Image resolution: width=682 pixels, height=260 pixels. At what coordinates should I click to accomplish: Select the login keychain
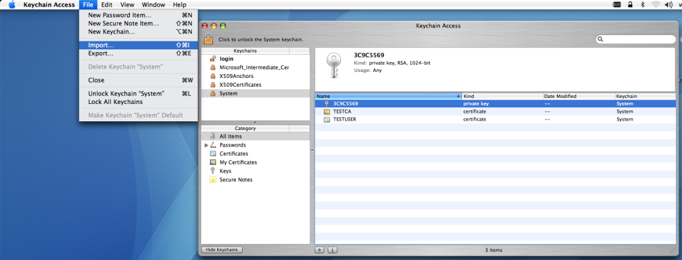click(x=255, y=59)
